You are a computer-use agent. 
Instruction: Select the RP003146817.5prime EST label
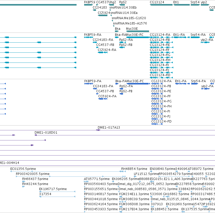[x=101, y=194]
